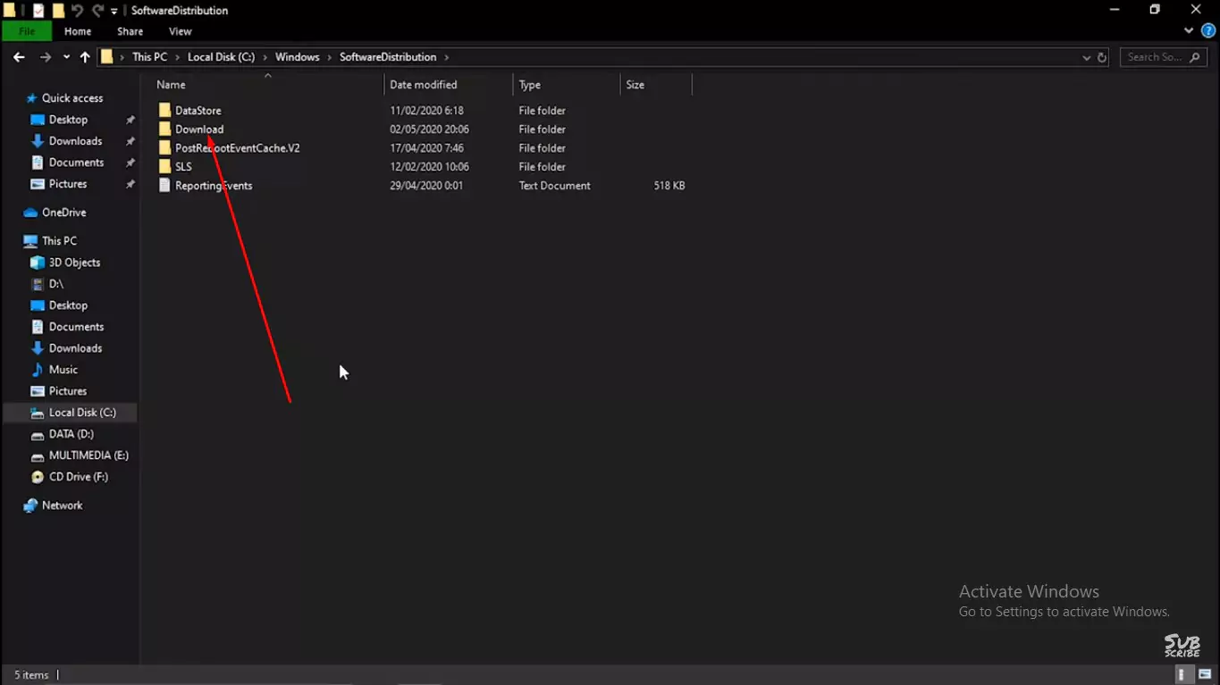
Task: Open pinned Documents under Quick access
Action: pos(76,163)
